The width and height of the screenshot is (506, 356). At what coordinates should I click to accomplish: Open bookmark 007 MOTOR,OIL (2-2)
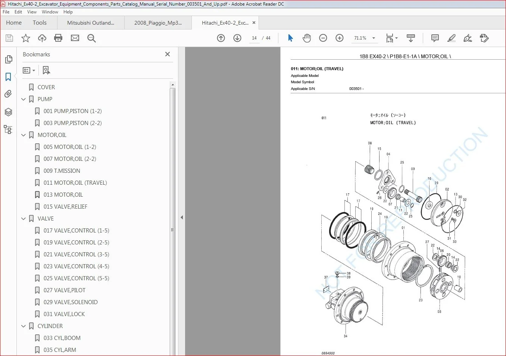coord(70,159)
